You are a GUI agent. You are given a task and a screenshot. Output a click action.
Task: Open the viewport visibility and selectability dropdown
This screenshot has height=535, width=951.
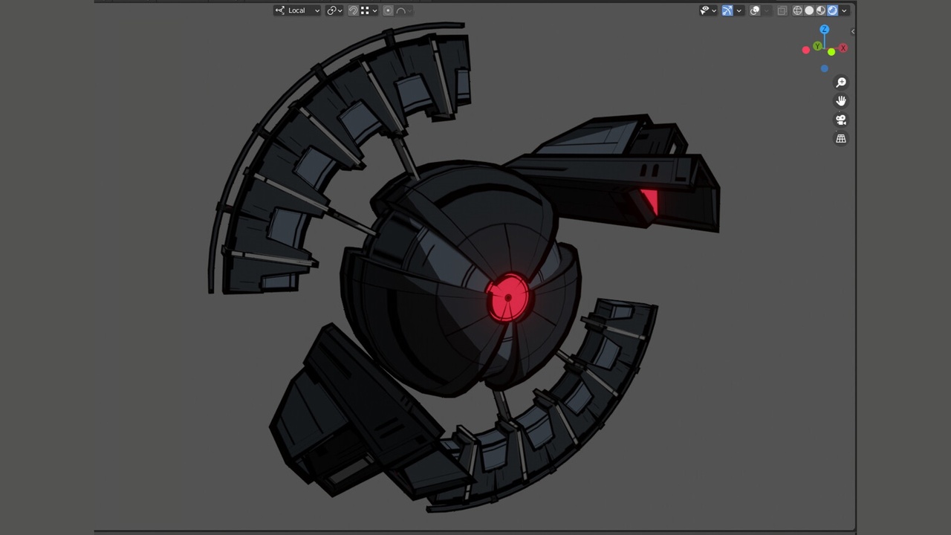(x=708, y=10)
